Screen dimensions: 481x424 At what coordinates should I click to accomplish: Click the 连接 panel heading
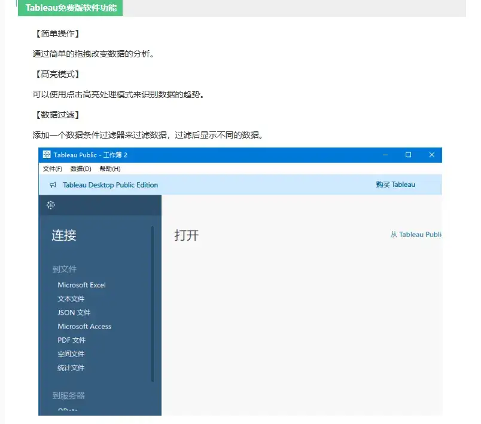point(63,235)
